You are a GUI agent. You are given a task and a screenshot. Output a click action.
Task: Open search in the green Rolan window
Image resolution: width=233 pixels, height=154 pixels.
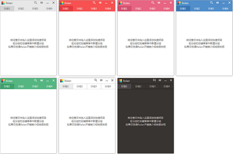[x=35, y=80]
